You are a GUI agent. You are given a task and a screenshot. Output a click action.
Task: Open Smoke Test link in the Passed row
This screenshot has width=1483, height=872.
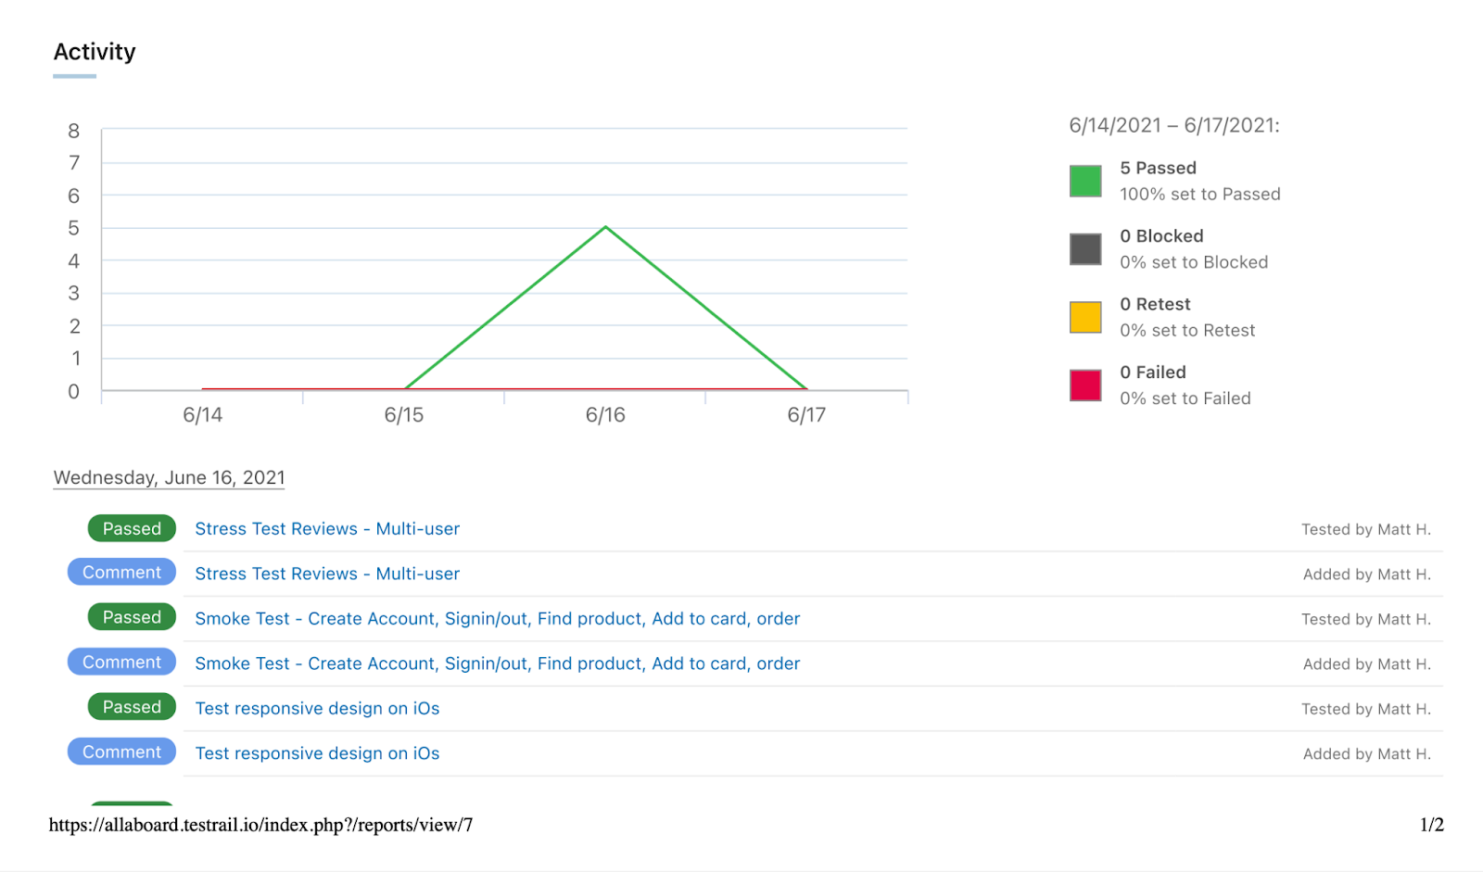click(497, 619)
